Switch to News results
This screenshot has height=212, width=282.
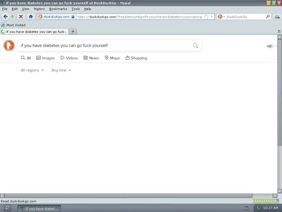click(x=91, y=58)
